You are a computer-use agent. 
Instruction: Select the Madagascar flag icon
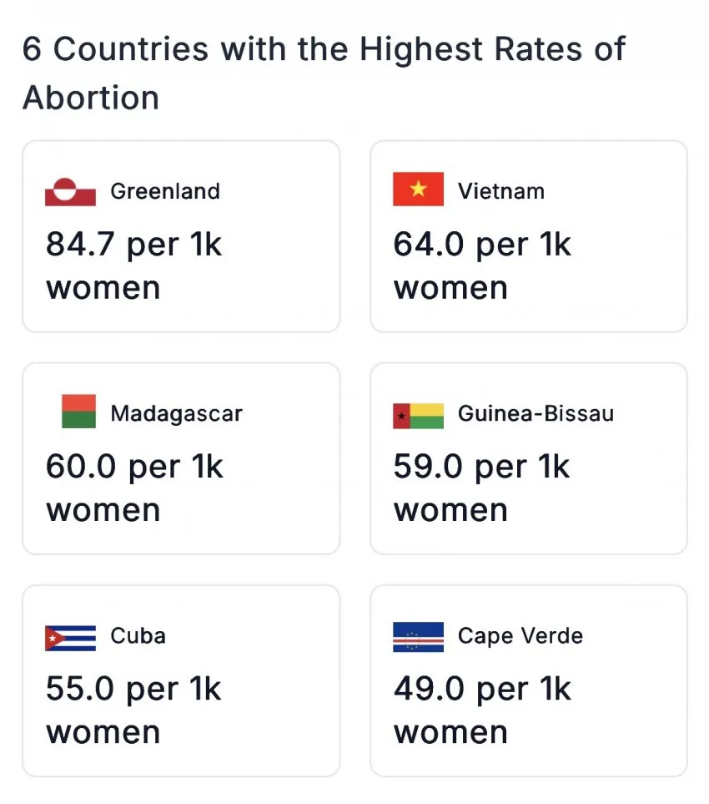click(78, 412)
